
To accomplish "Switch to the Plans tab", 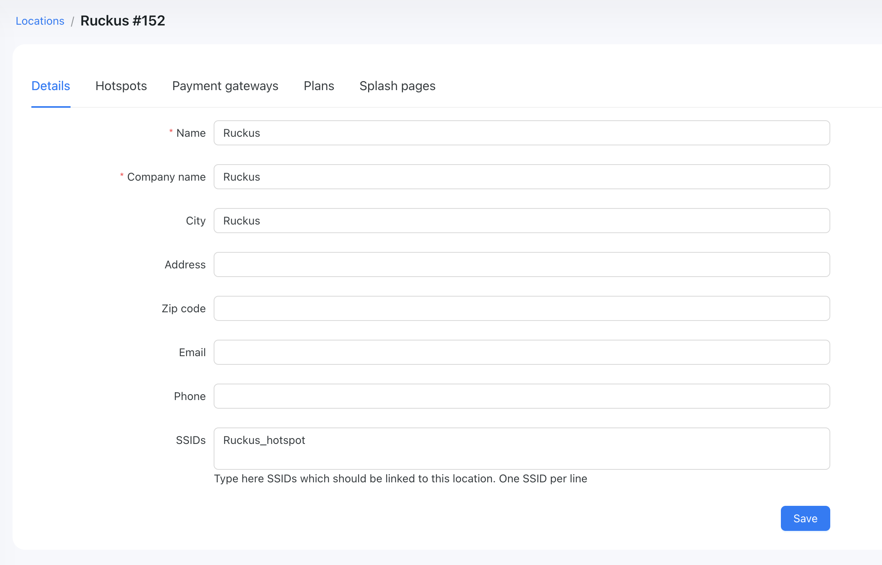I will point(319,86).
